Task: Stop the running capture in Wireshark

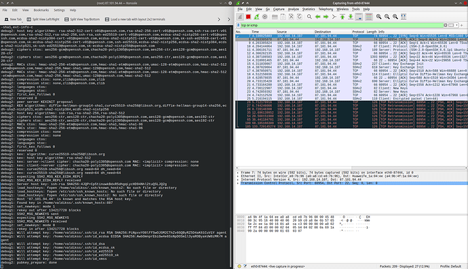Action: tap(248, 17)
